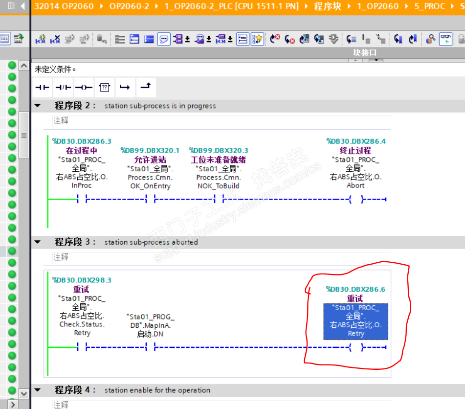Click the tag-with-contact toolbar icon
Image resolution: width=465 pixels, height=409 pixels.
point(221,39)
